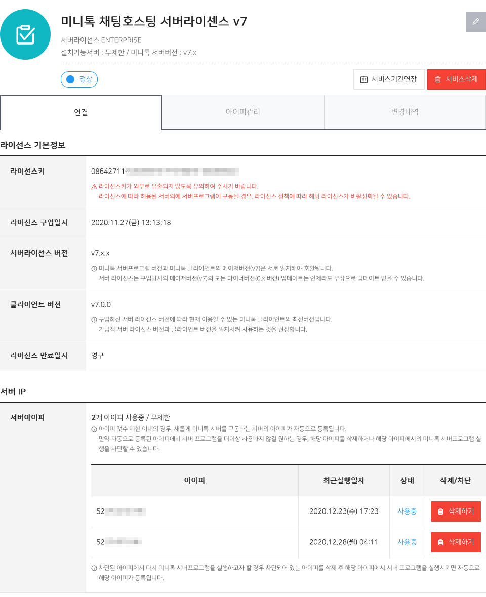Click the title 미니톡 채팅호스팅 서버라이센스 v7

pyautogui.click(x=154, y=21)
